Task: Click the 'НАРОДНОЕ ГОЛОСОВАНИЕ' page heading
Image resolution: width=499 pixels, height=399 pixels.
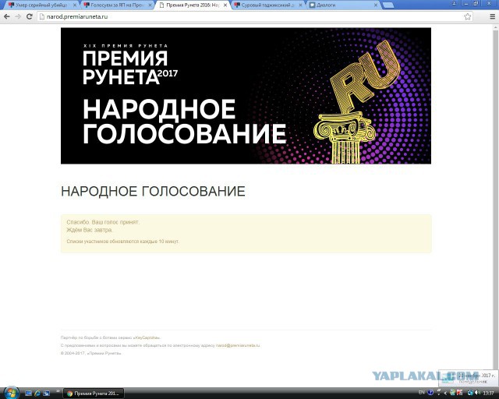Action: tap(153, 191)
